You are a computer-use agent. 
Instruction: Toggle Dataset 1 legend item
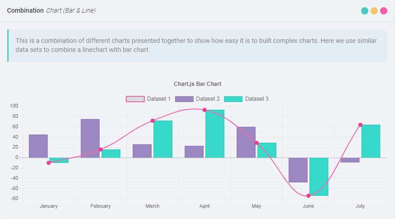pos(158,99)
